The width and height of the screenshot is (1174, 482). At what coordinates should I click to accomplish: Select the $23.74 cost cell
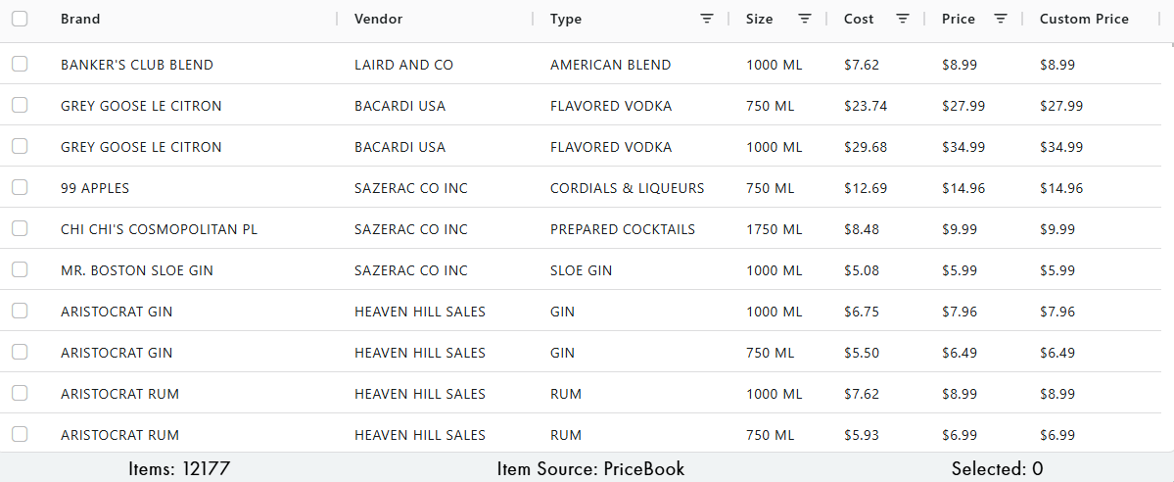pos(866,106)
